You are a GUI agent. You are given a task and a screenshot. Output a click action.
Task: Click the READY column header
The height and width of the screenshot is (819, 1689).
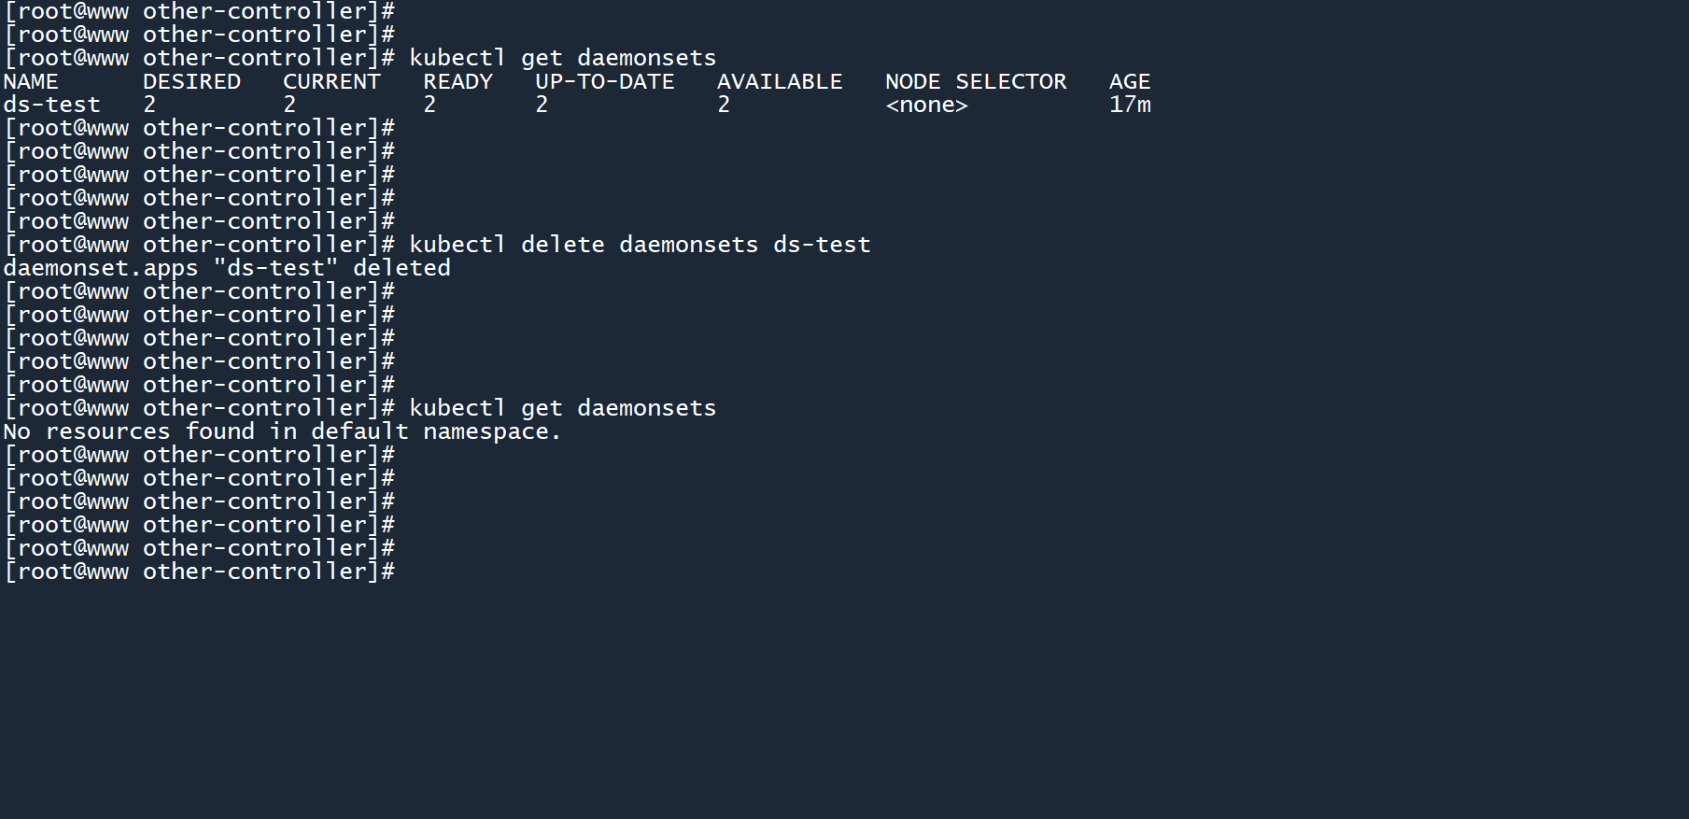point(457,82)
